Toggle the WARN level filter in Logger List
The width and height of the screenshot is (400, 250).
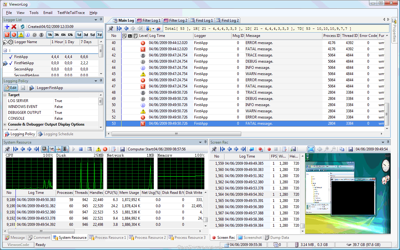pyautogui.click(x=21, y=35)
